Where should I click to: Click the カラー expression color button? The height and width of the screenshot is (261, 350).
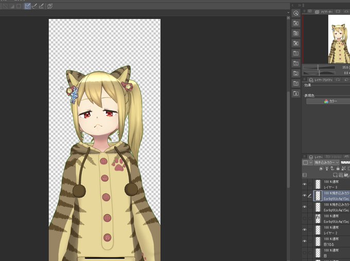pyautogui.click(x=328, y=101)
